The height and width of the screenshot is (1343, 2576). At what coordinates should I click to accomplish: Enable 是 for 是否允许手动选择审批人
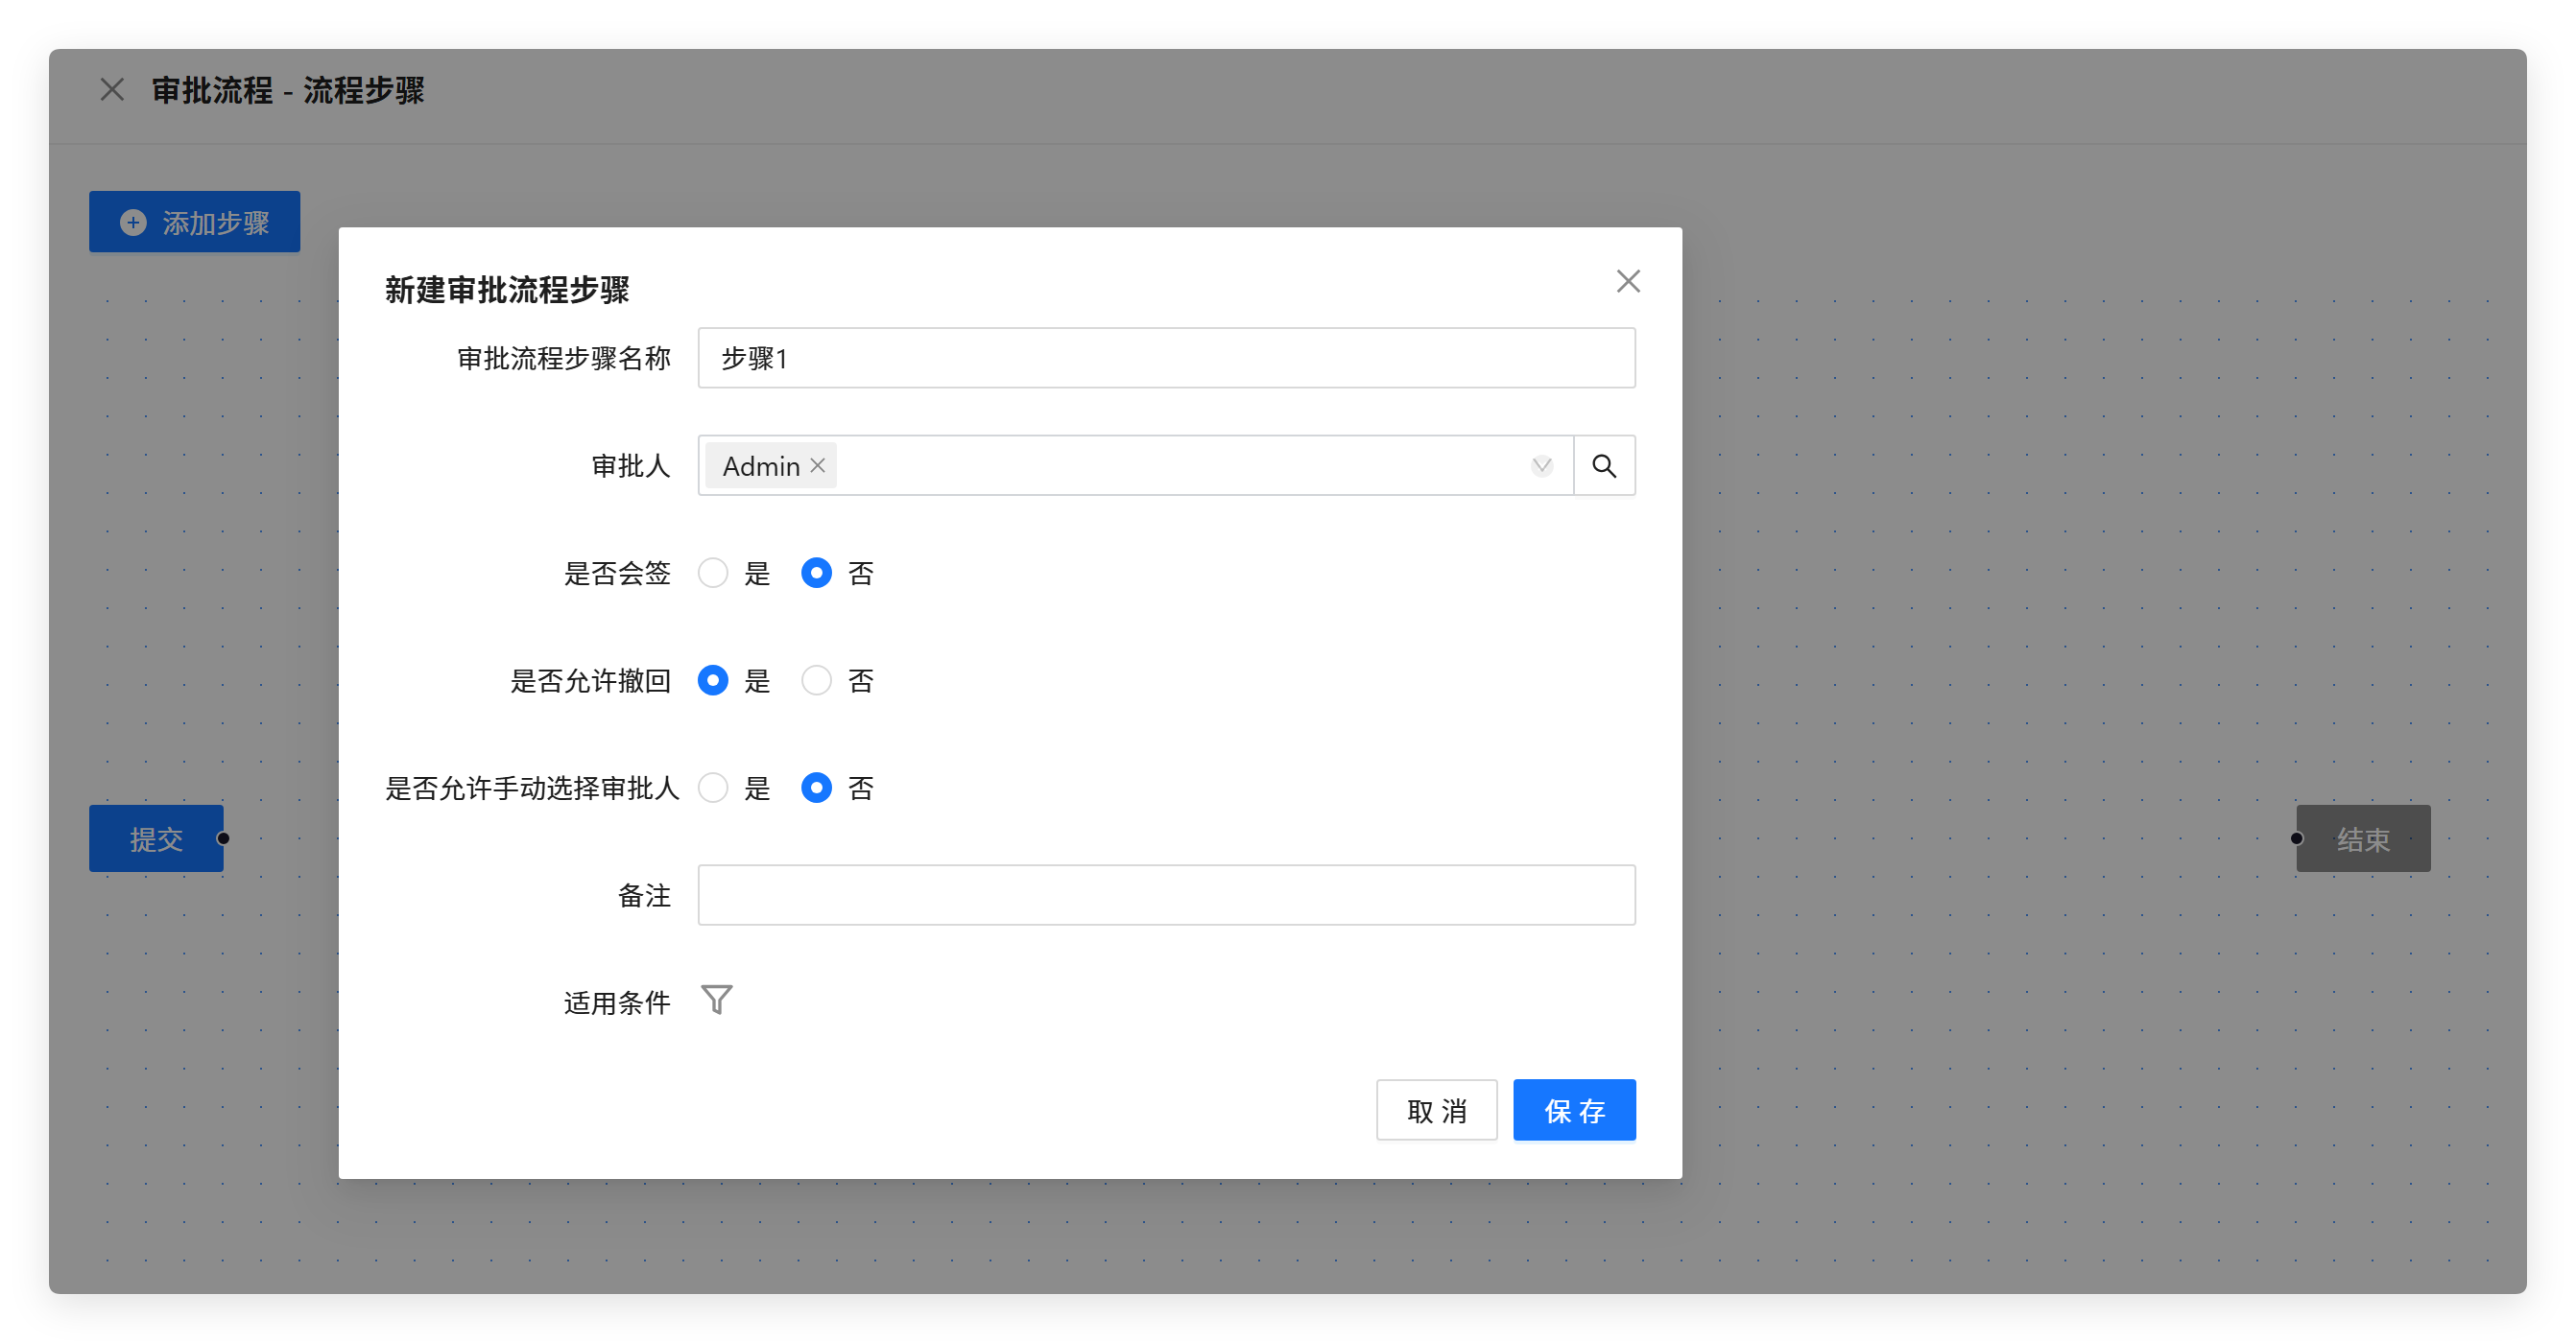713,789
